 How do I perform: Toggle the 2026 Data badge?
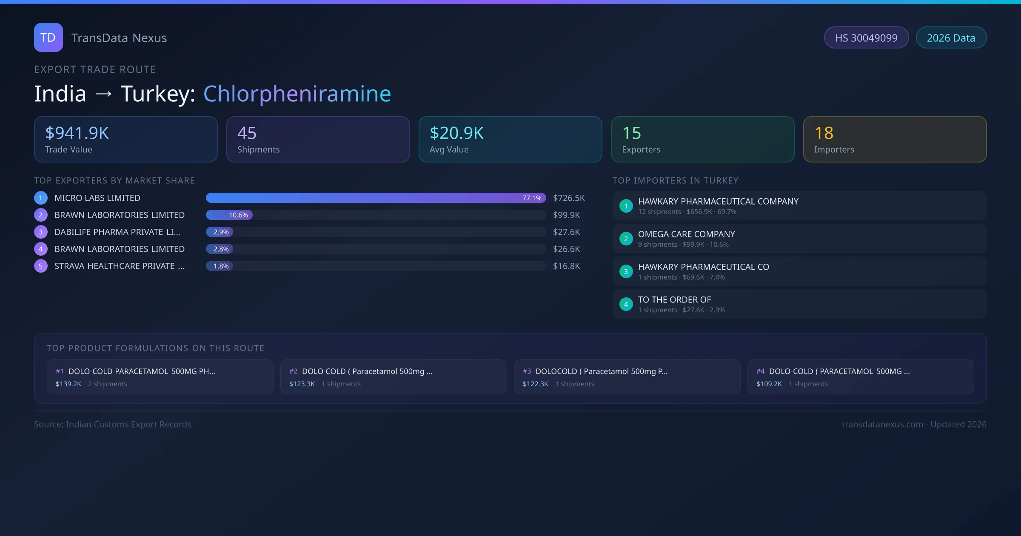pos(951,37)
